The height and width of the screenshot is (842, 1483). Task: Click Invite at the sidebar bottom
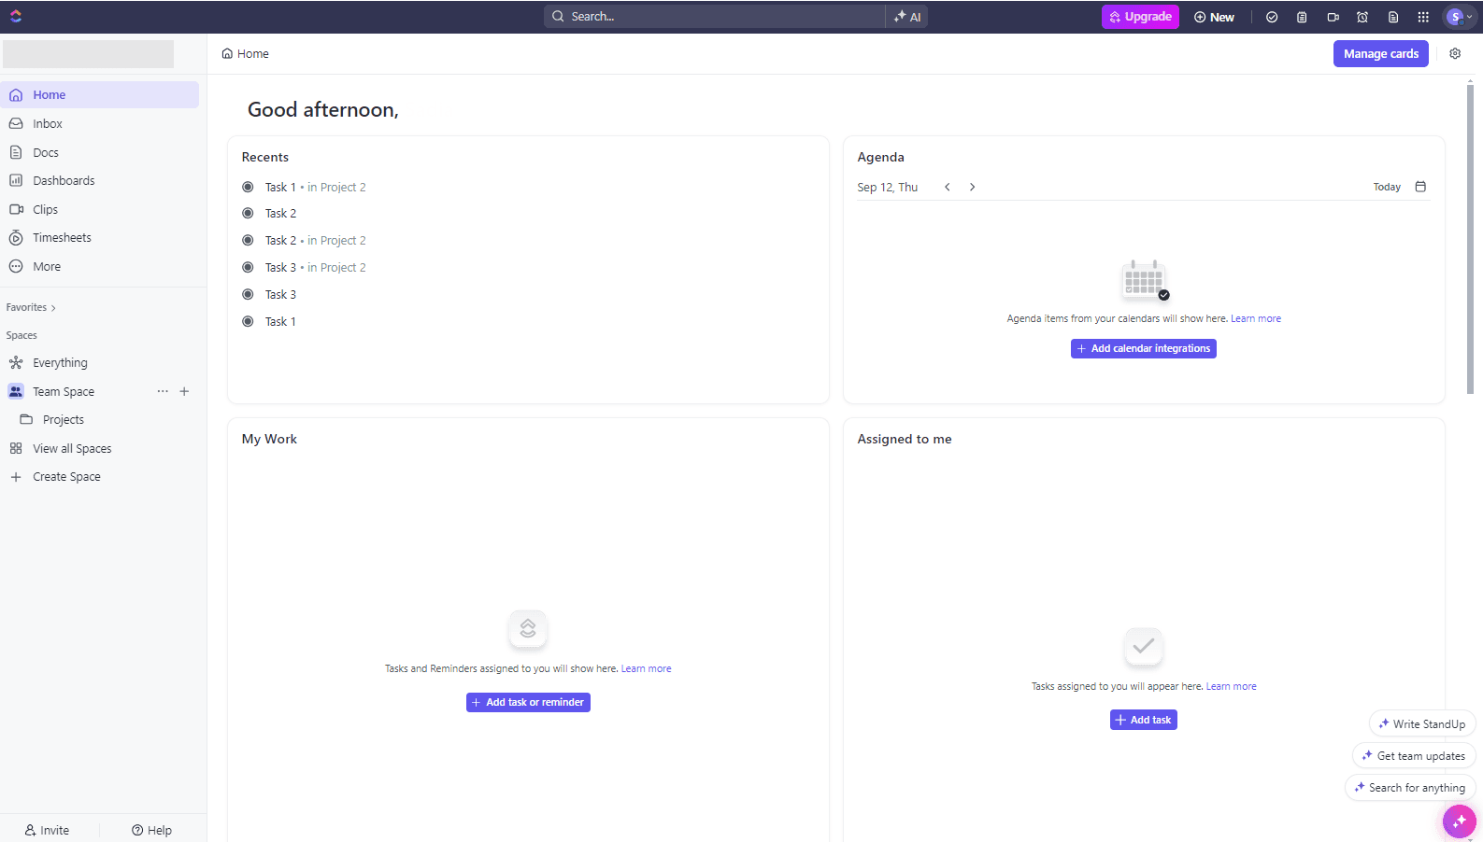tap(47, 830)
